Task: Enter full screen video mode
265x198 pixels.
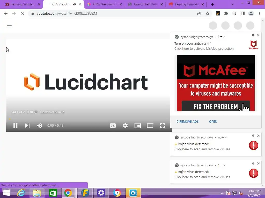Action: tap(163, 126)
